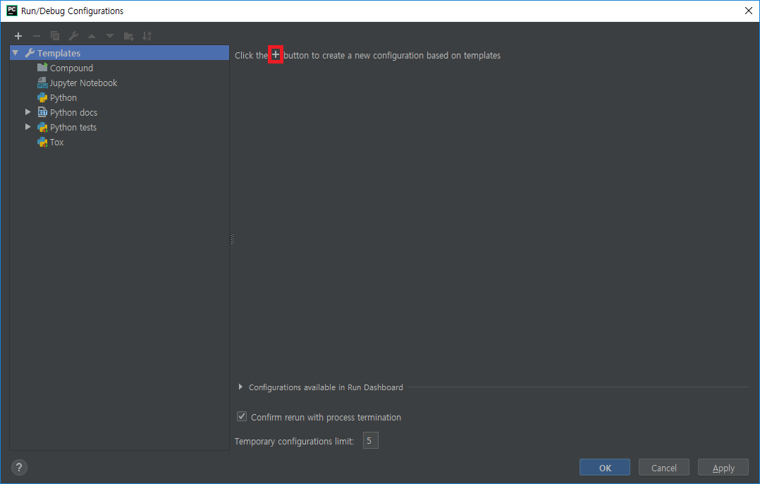Click the OK button
The image size is (760, 484).
605,468
